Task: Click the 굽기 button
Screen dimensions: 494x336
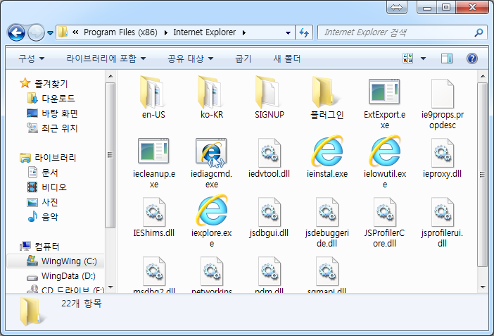Action: coord(243,58)
